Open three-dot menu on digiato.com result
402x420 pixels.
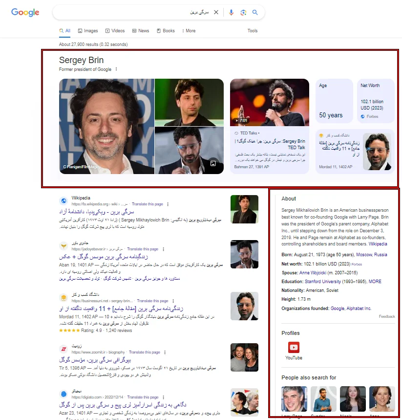163,397
